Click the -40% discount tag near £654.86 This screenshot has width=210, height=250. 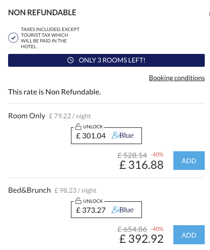coord(157,229)
